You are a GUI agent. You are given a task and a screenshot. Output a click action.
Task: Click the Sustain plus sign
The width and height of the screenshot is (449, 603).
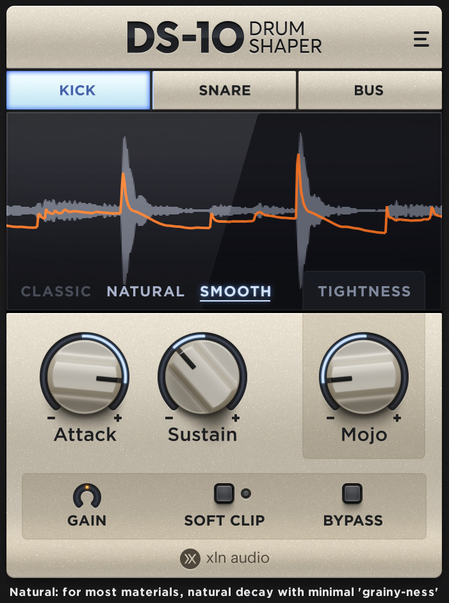(236, 418)
